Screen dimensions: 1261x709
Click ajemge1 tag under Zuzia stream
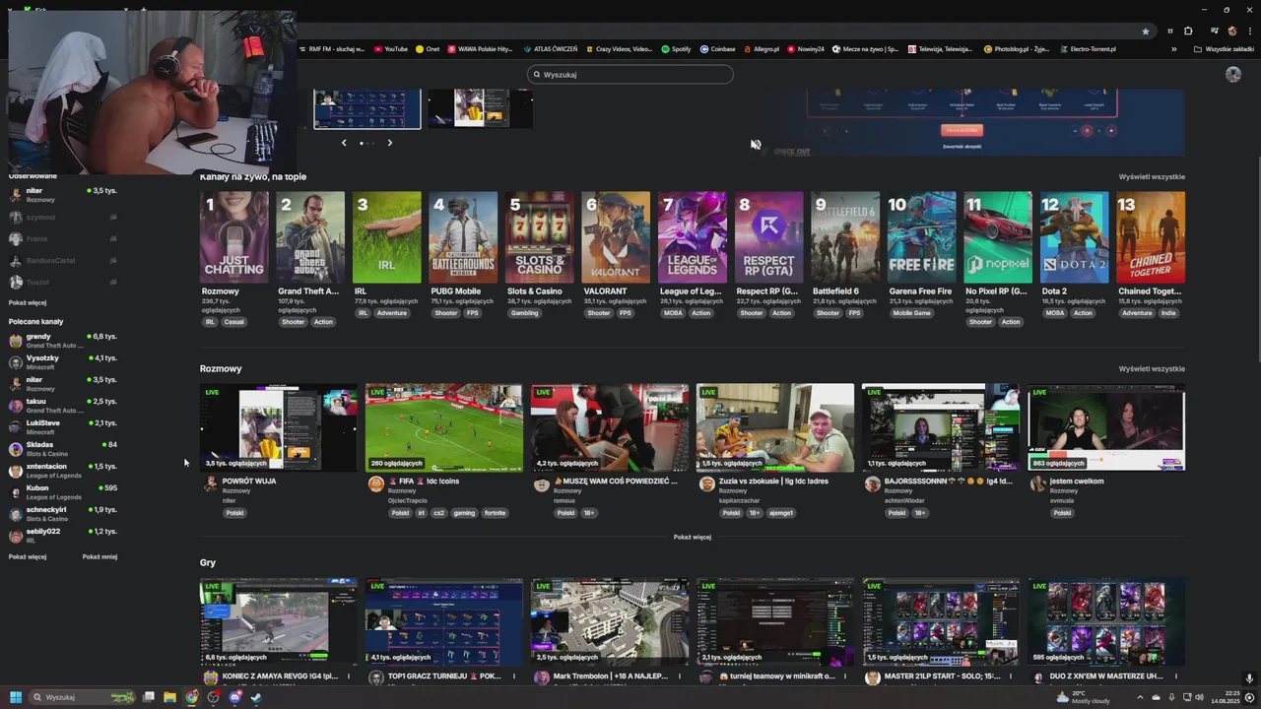(781, 513)
